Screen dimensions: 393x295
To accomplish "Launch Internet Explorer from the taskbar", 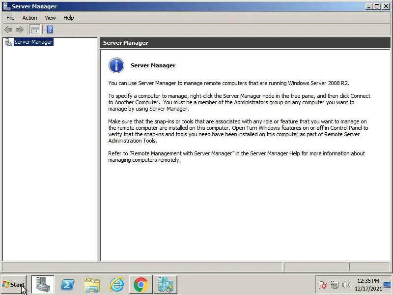I will click(x=116, y=285).
